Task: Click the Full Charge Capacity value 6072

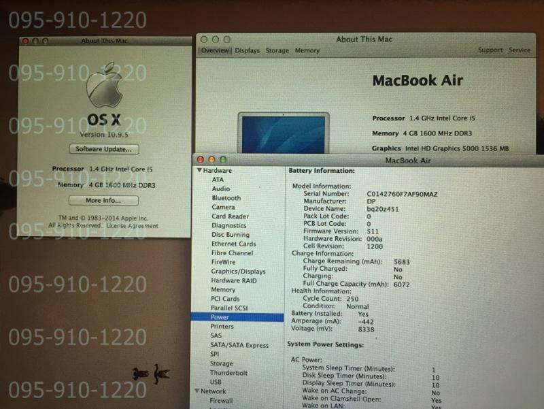Action: 401,284
